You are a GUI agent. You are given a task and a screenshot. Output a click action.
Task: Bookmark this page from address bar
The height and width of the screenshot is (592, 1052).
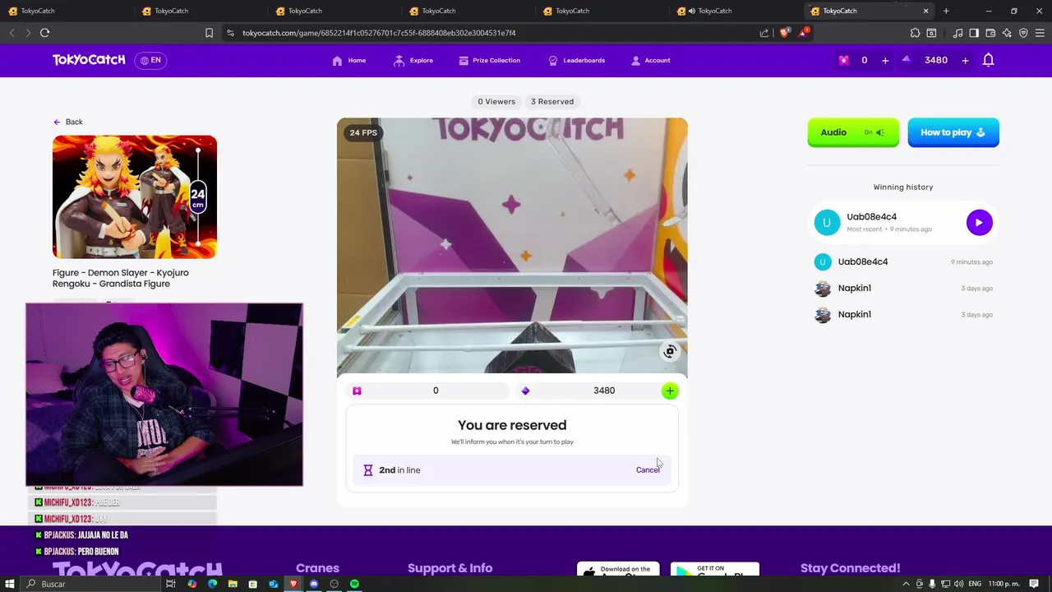(209, 33)
